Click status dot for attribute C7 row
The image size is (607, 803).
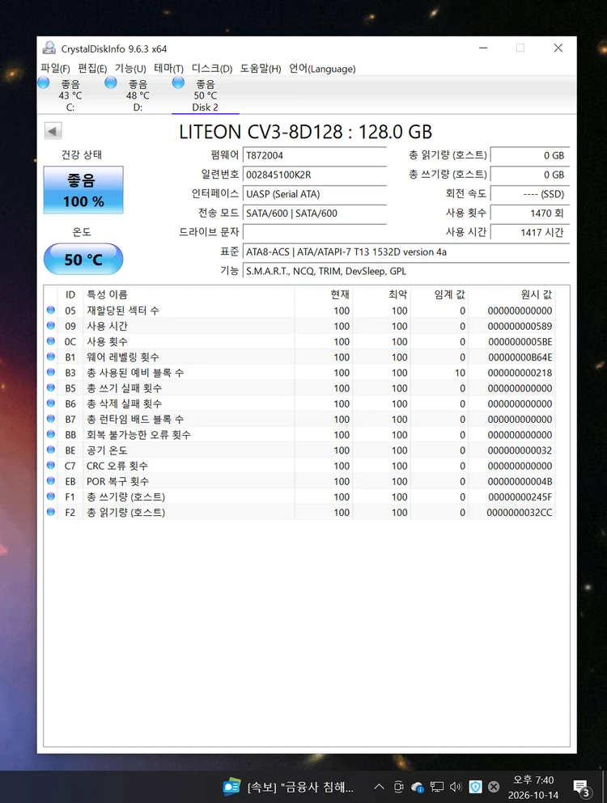[51, 465]
